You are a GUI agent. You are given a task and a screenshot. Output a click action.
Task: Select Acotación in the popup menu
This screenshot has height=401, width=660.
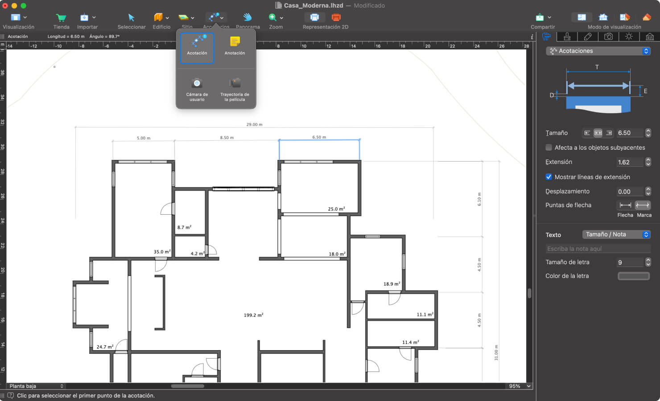[197, 48]
